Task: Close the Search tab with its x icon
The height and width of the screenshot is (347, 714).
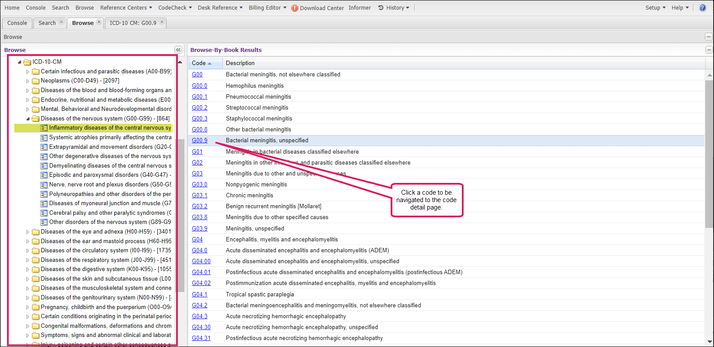Action: (61, 22)
